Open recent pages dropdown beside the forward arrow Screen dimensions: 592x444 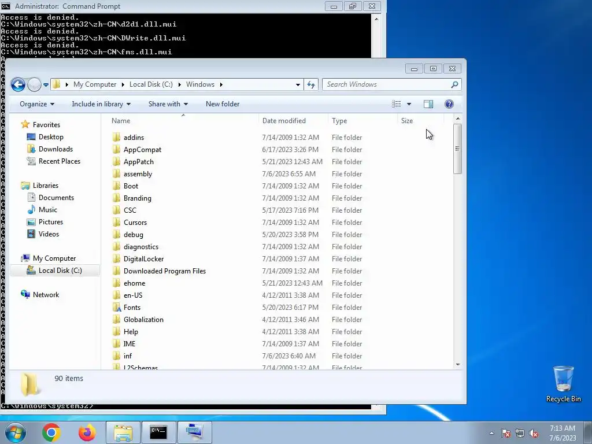(46, 84)
